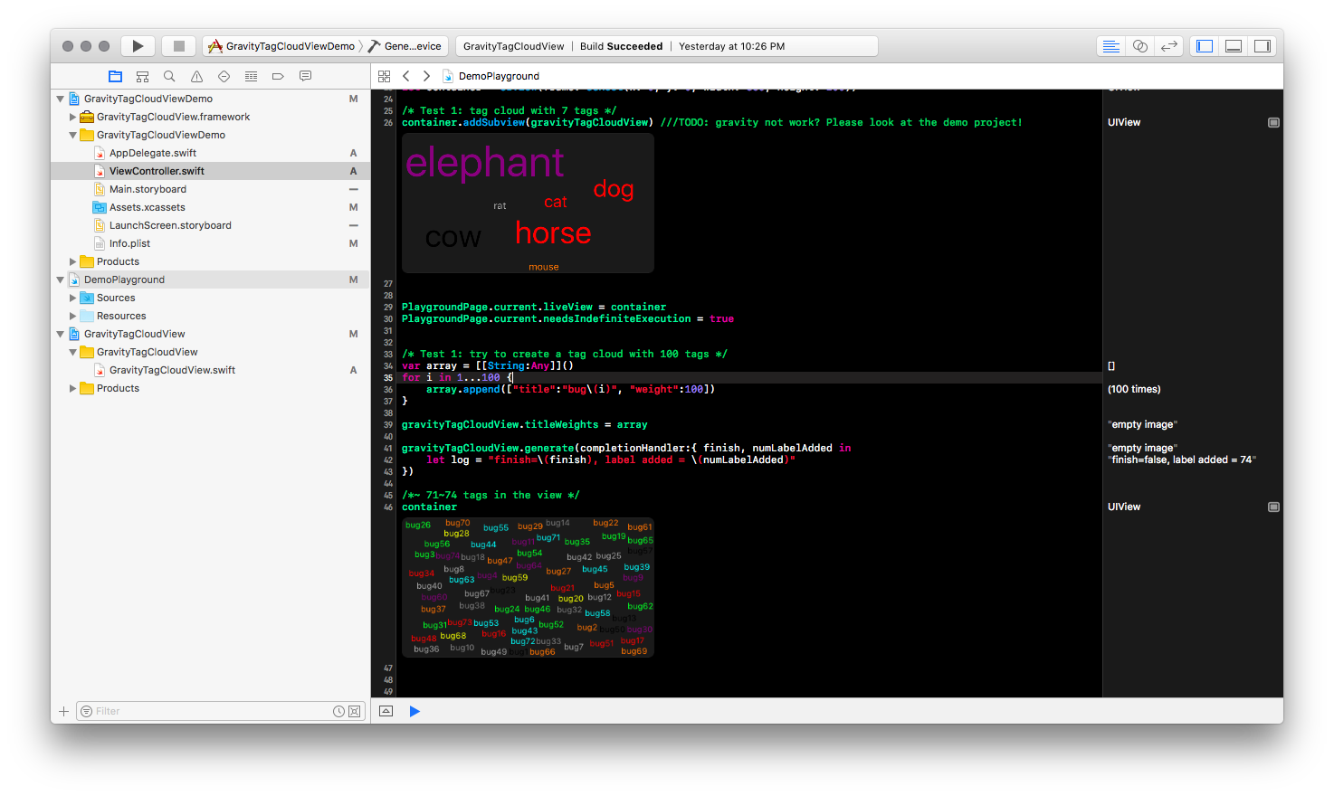
Task: Place cursor on line 35 for loop
Action: (458, 377)
